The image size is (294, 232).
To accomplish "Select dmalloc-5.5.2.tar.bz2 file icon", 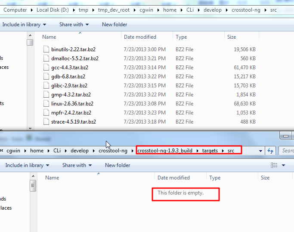I will click(x=46, y=59).
